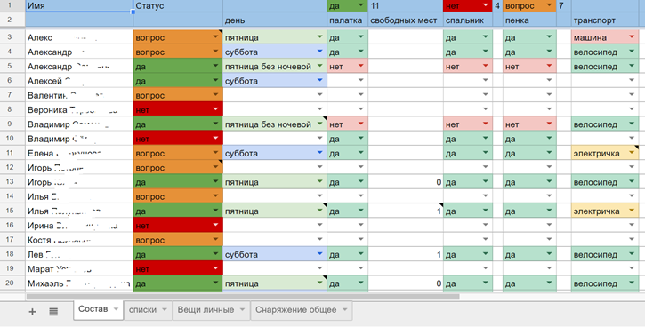
Task: Select the Имя header cell
Action: pyautogui.click(x=79, y=5)
